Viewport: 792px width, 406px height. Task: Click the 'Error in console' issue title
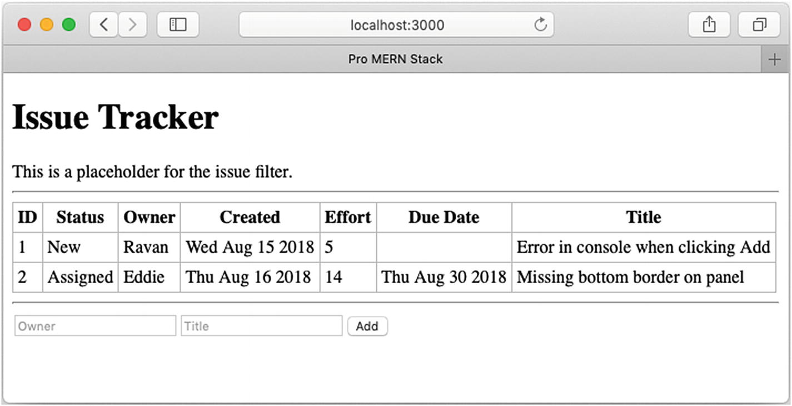643,247
